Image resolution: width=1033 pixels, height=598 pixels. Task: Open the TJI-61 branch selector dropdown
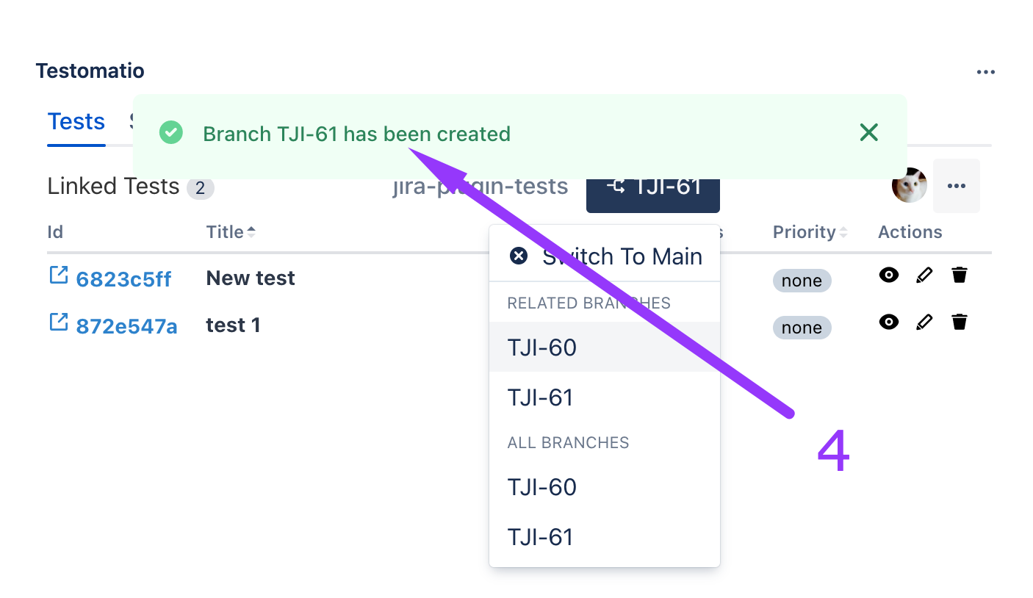[652, 192]
